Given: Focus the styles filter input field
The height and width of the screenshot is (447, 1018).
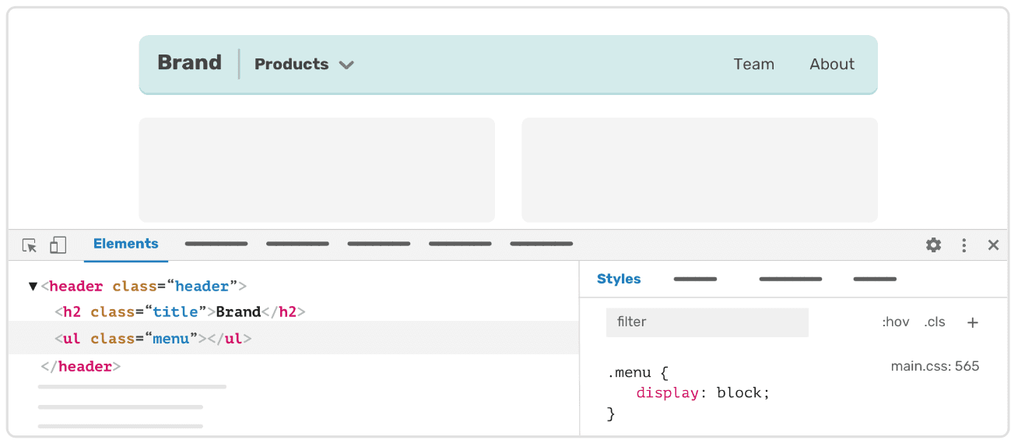Looking at the screenshot, I should tap(707, 322).
